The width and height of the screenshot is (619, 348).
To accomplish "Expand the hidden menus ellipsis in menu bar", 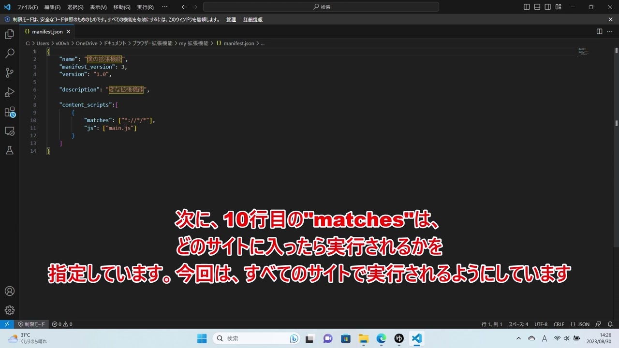I will [164, 7].
